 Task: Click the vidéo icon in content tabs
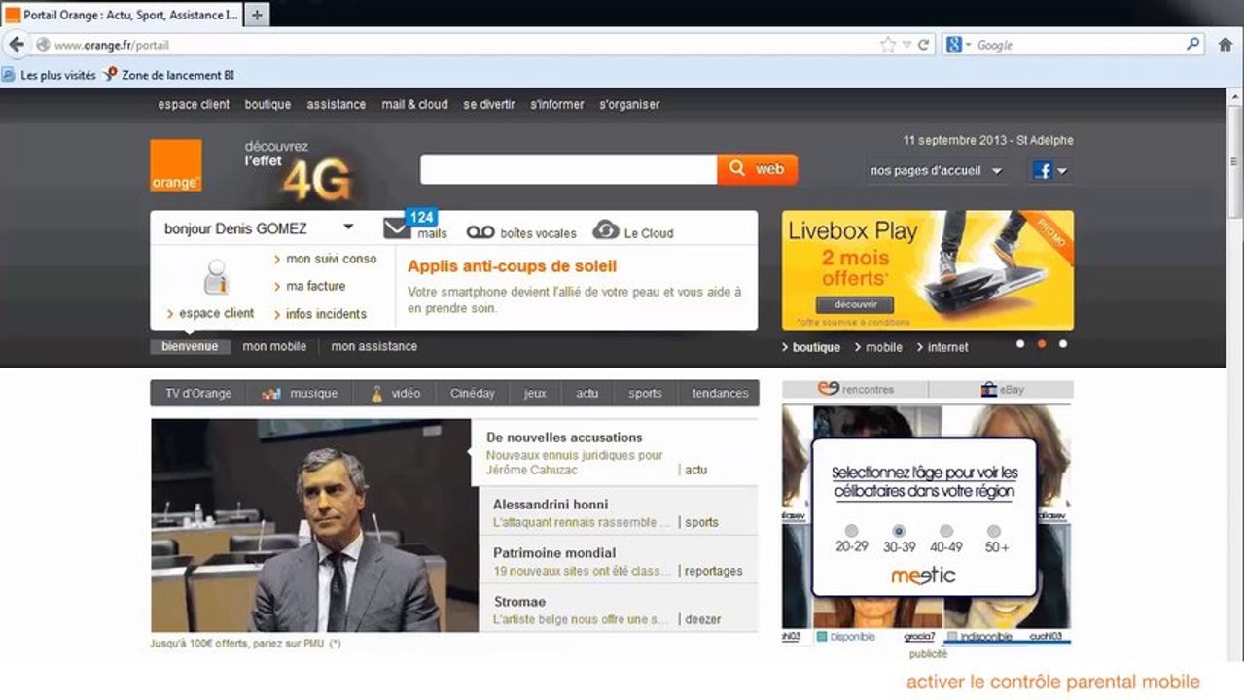tap(377, 394)
